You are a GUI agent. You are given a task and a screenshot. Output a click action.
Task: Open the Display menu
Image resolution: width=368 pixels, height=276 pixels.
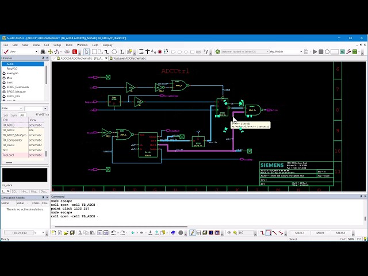[x=108, y=45]
